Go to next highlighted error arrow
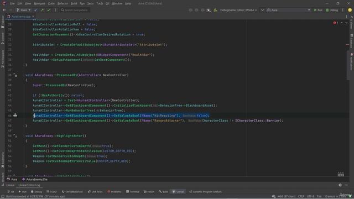Image resolution: width=354 pixels, height=199 pixels. [346, 23]
